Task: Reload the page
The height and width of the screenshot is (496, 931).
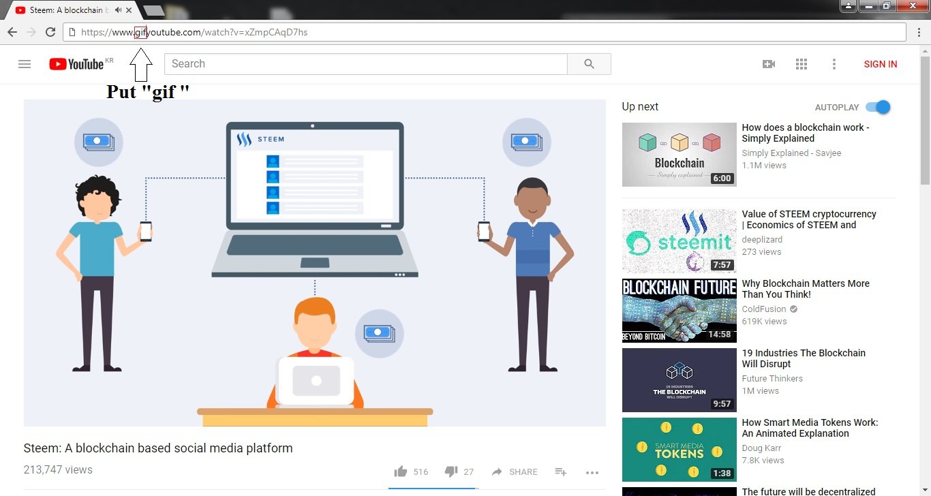Action: tap(50, 32)
